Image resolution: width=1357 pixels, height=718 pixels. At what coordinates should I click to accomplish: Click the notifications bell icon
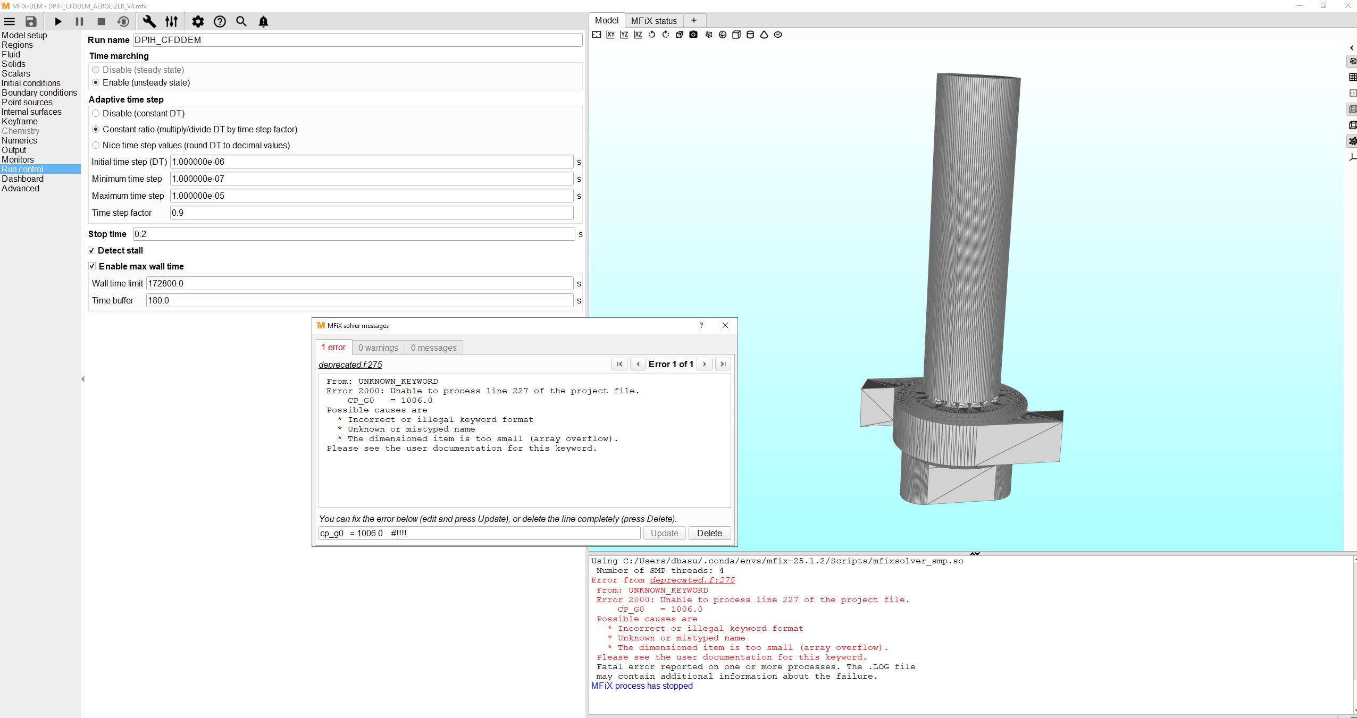pyautogui.click(x=263, y=22)
